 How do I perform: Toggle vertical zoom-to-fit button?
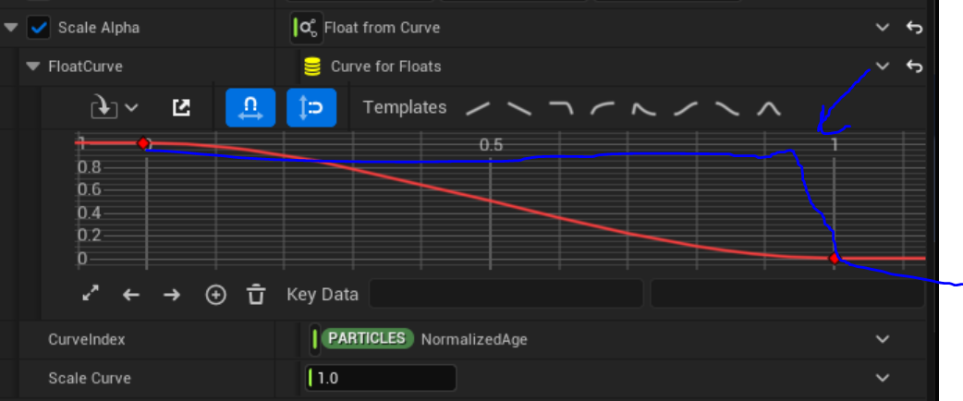click(311, 107)
